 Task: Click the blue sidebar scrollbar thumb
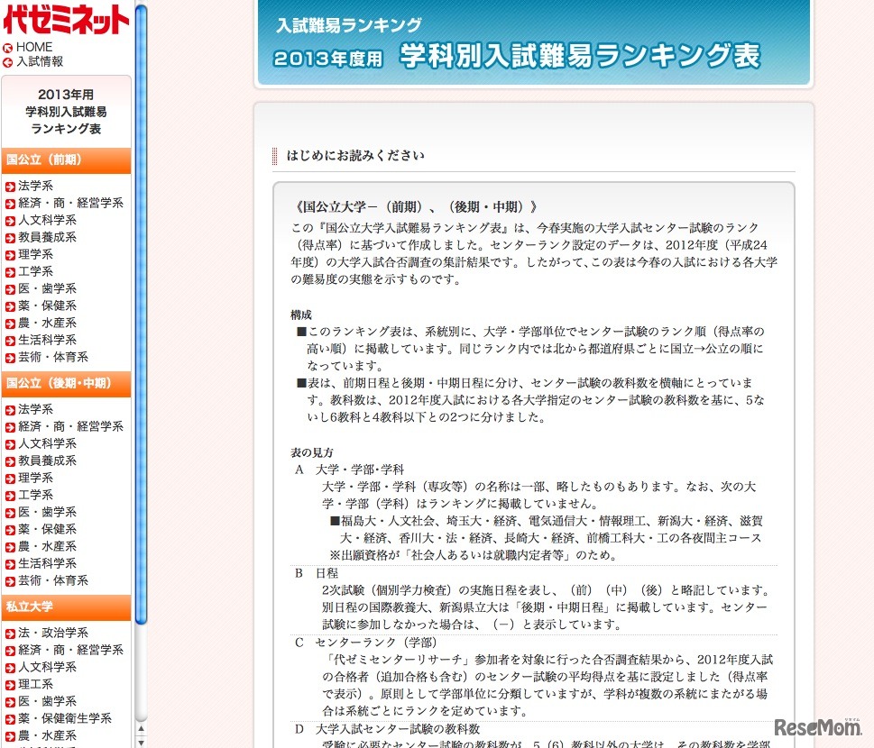(x=141, y=315)
